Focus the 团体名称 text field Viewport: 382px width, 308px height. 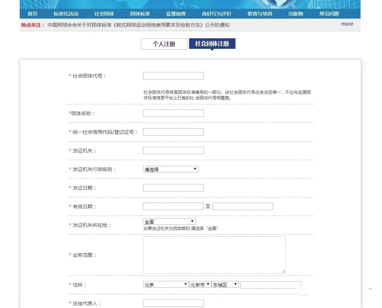[x=173, y=113]
